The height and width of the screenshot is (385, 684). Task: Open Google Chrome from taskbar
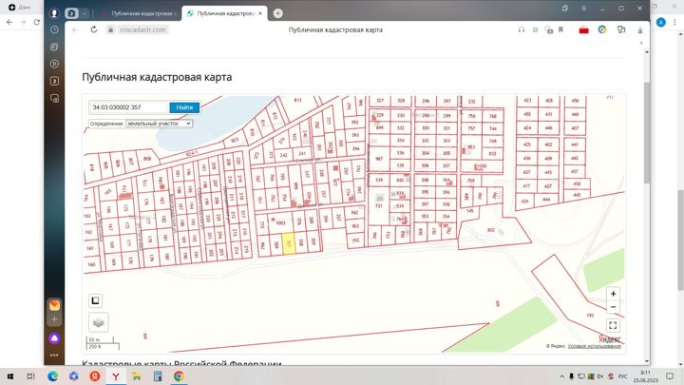179,376
